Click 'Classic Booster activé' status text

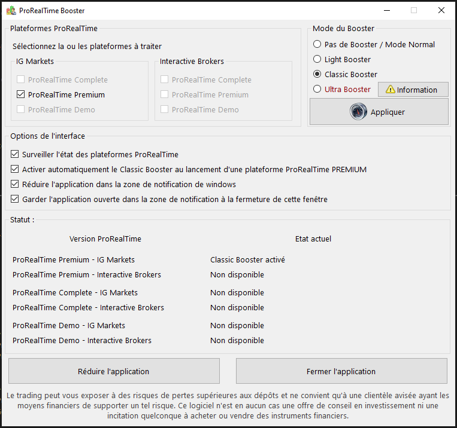247,259
